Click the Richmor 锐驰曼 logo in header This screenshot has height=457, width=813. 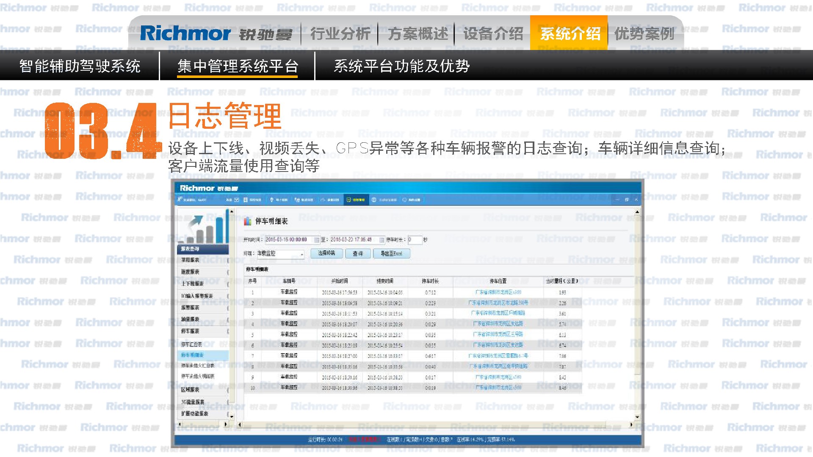point(216,33)
